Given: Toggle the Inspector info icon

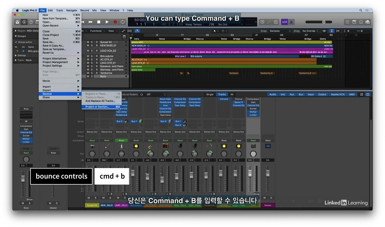Looking at the screenshot, I should click(x=24, y=22).
